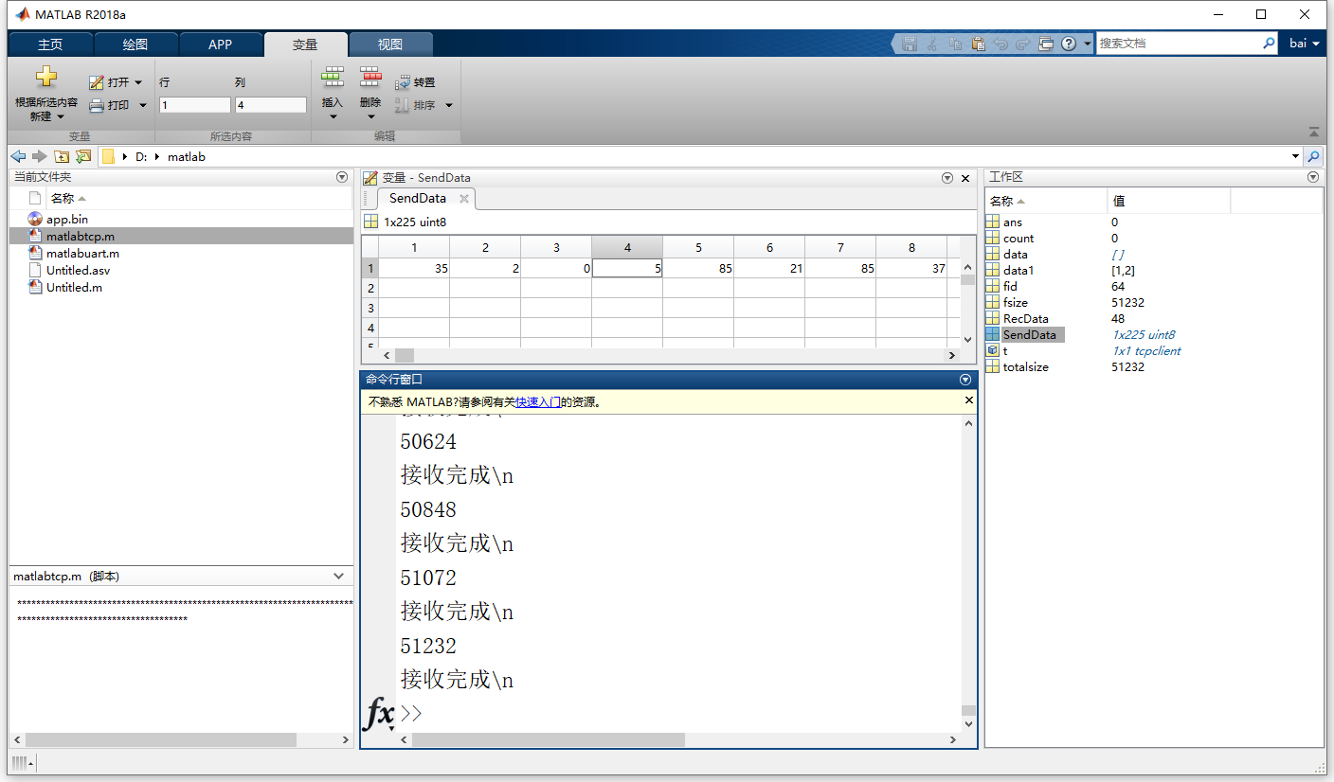The width and height of the screenshot is (1334, 782).
Task: Click the 列 column input field
Action: pyautogui.click(x=270, y=105)
